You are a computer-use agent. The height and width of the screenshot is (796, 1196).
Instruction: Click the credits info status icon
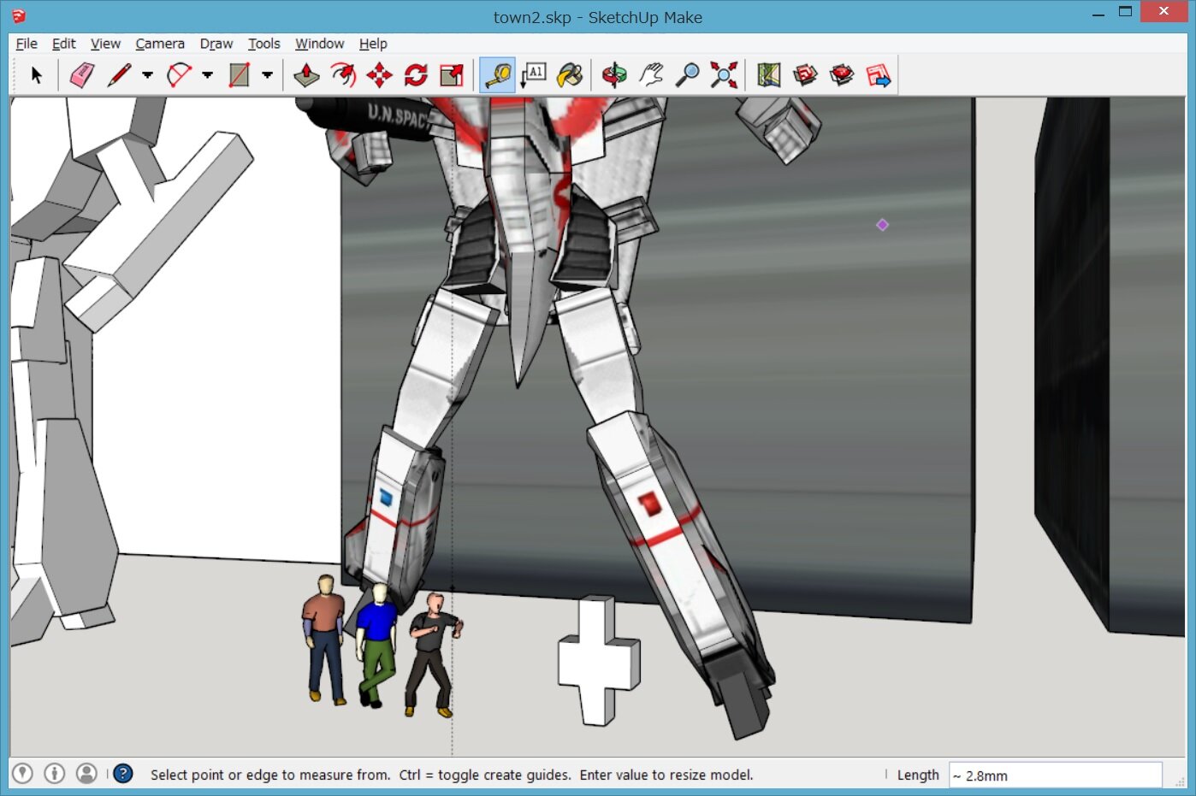[55, 774]
